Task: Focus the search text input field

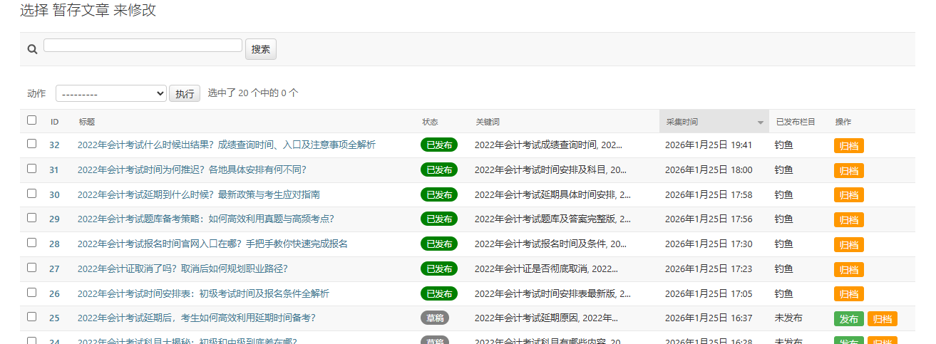Action: 143,46
